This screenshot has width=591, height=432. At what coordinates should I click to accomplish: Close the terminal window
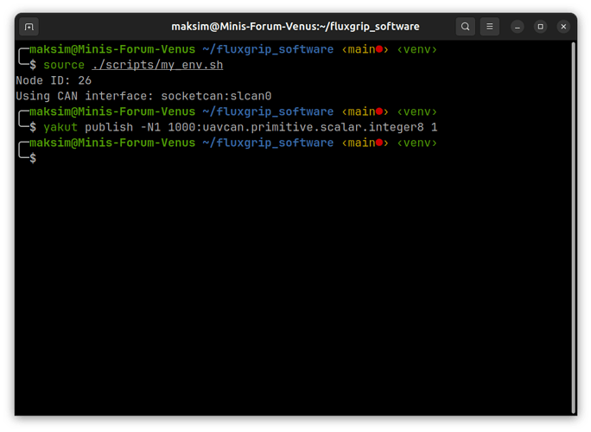tap(563, 27)
